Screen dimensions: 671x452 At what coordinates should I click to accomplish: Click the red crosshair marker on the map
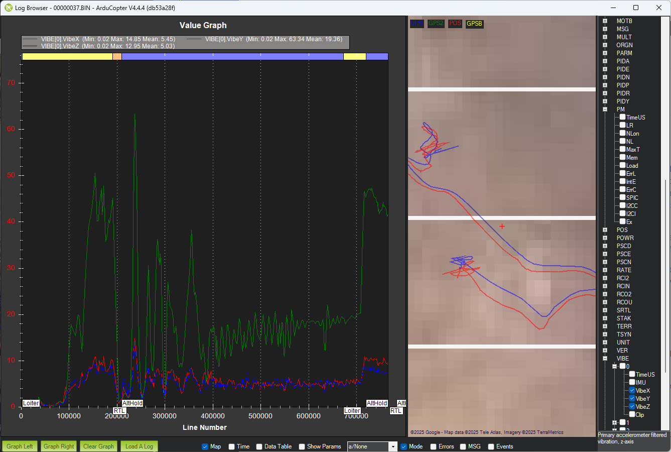[502, 227]
